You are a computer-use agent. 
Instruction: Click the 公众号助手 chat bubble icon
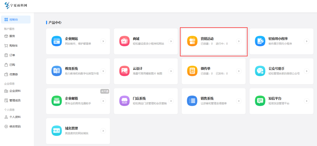pos(260,71)
